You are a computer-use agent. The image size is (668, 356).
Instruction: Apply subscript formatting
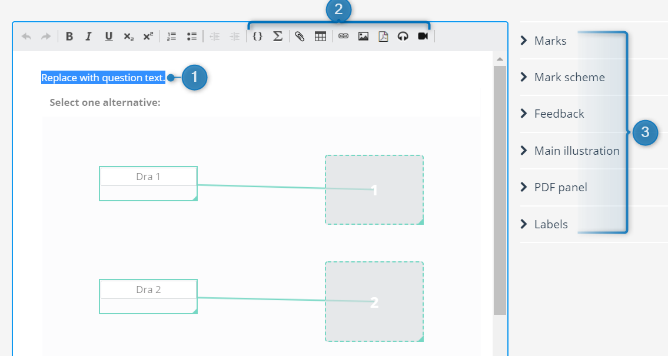[x=128, y=36]
